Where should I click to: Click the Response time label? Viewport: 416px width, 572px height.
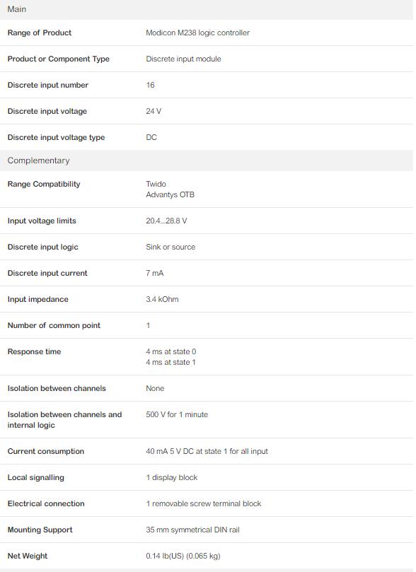pos(34,351)
